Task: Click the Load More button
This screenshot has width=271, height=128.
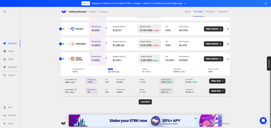Action: [145, 102]
